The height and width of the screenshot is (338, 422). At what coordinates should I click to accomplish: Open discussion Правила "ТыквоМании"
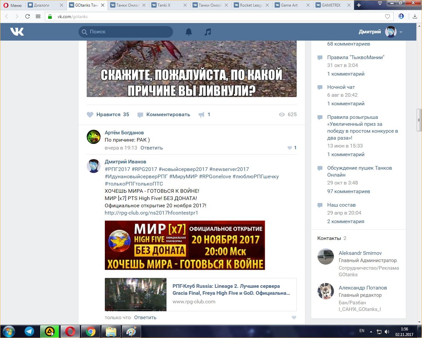point(356,57)
